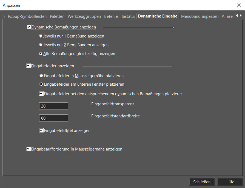Choose 'Alle Bemaßungen gleichzeitig anzeigen' option
This screenshot has width=245, height=188.
point(41,54)
